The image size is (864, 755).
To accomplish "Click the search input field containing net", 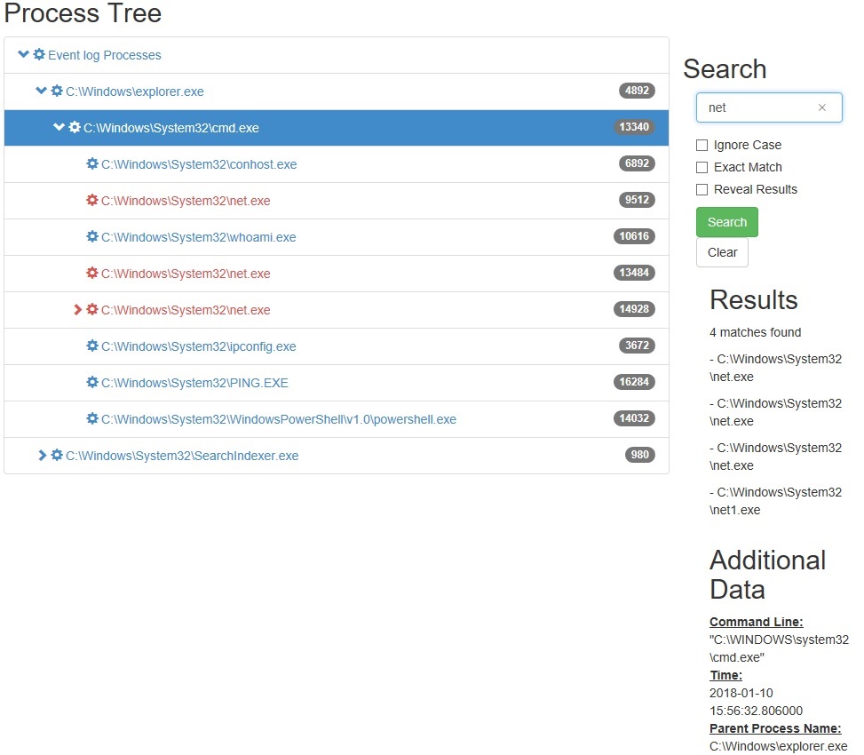I will coord(769,107).
